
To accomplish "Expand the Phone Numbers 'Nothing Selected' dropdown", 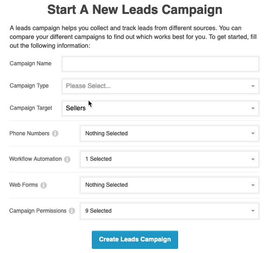I will (169, 133).
